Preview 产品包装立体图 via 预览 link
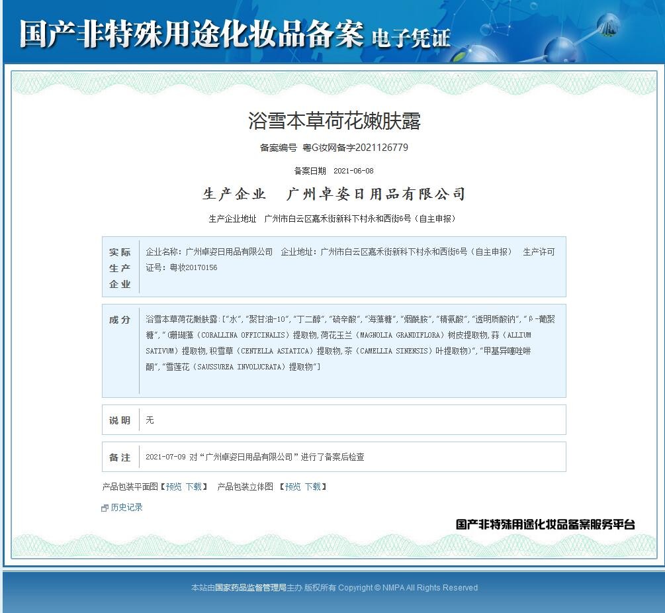The height and width of the screenshot is (613, 665). coord(292,487)
